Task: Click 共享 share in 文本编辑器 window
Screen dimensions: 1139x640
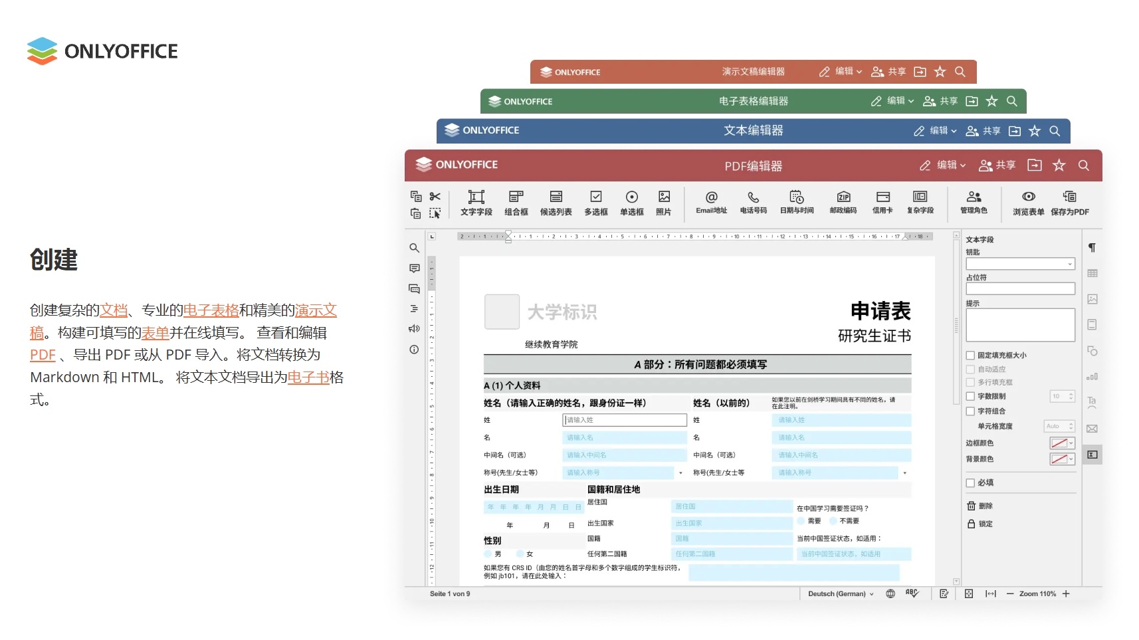Action: click(x=984, y=131)
